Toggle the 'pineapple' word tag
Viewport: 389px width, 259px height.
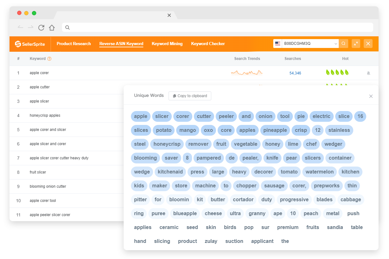pos(275,130)
